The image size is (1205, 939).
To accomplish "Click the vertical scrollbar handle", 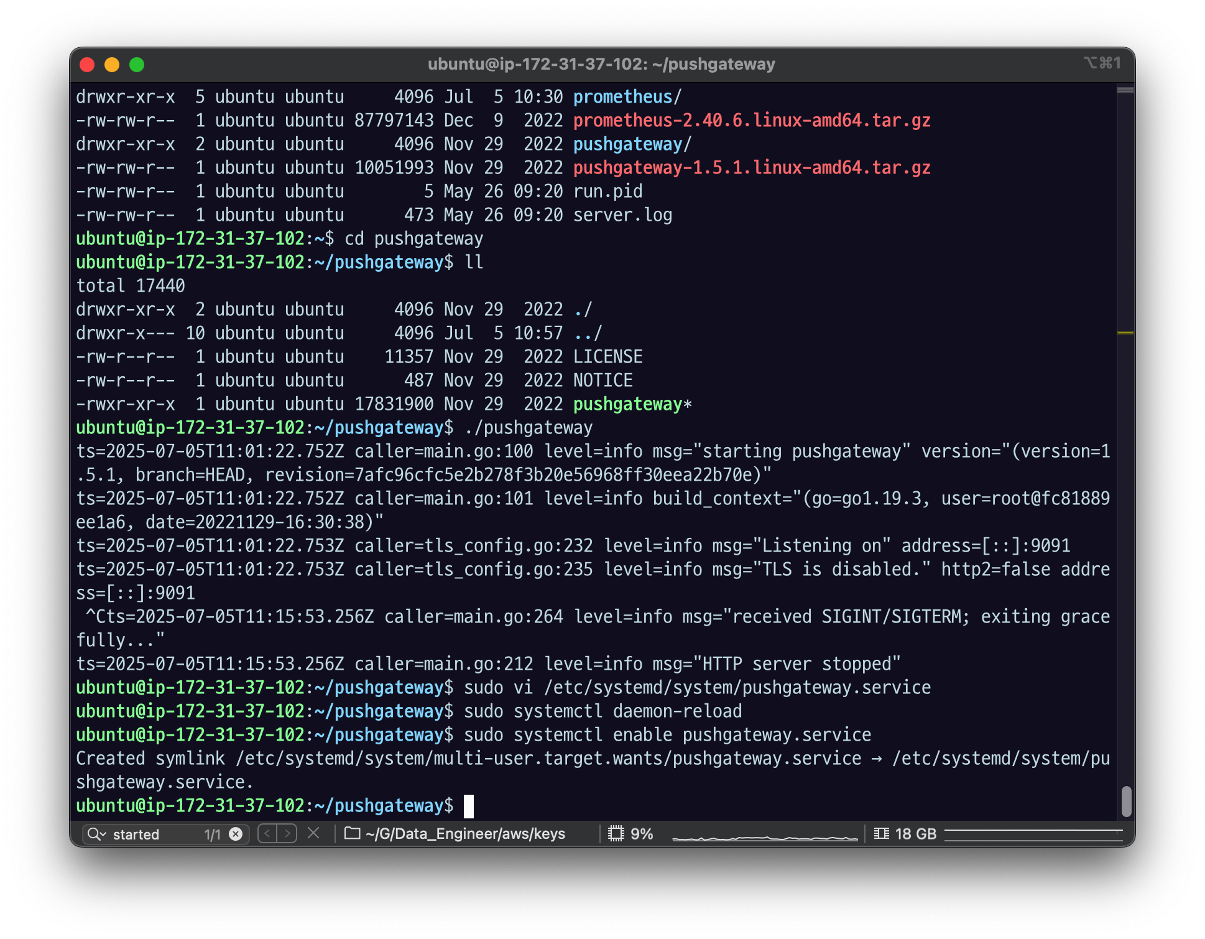I will click(1126, 801).
